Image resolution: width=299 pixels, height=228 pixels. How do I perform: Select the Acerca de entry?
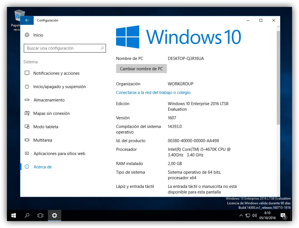(43, 167)
